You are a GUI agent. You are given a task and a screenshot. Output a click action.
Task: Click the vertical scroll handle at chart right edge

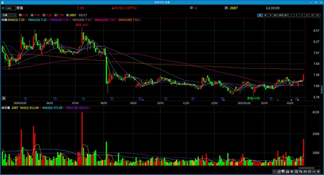(x=321, y=89)
